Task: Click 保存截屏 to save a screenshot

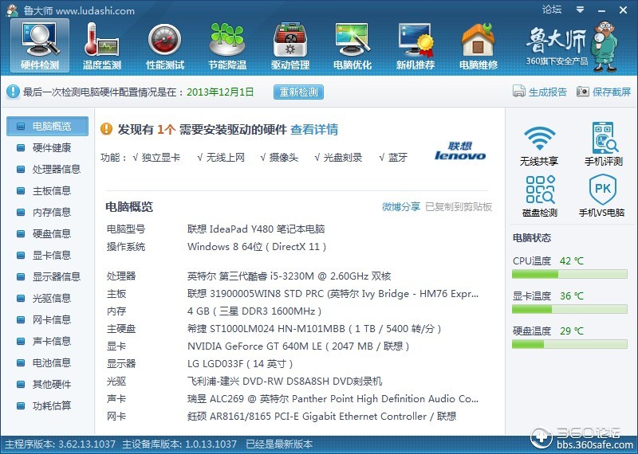Action: point(604,92)
